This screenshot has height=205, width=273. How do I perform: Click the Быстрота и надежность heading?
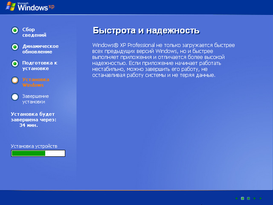(146, 31)
